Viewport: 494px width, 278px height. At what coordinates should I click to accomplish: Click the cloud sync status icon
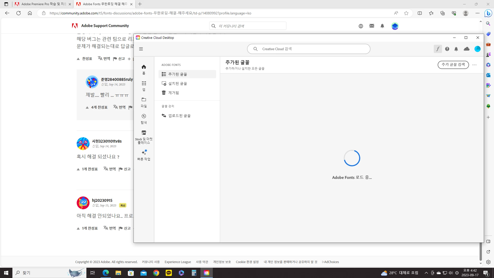pos(466,49)
